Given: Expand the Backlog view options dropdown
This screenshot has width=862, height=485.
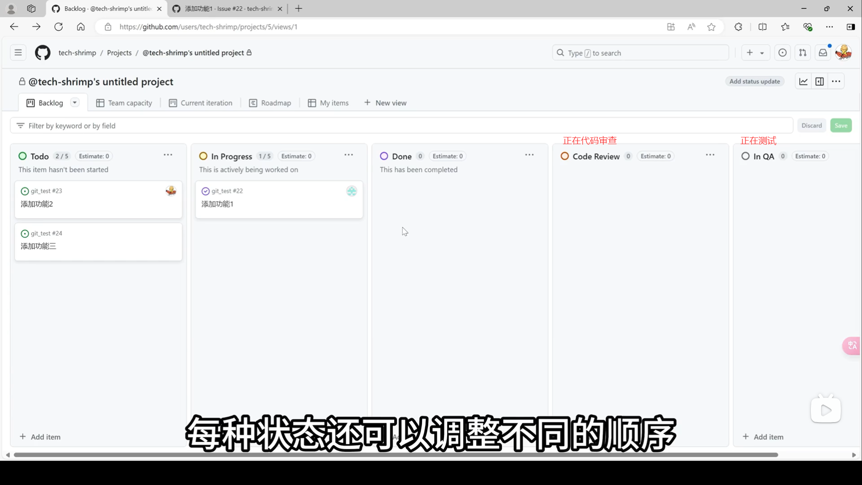Looking at the screenshot, I should point(75,102).
